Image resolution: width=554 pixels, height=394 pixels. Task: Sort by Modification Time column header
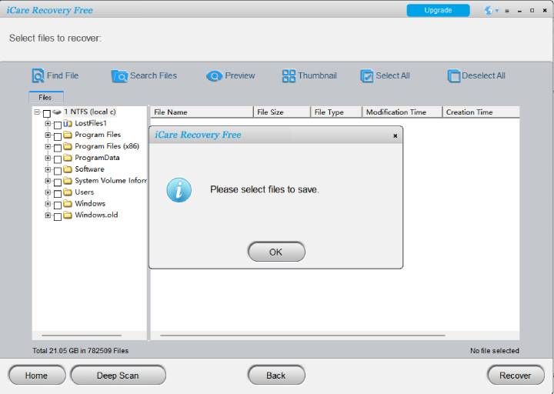[x=402, y=112]
